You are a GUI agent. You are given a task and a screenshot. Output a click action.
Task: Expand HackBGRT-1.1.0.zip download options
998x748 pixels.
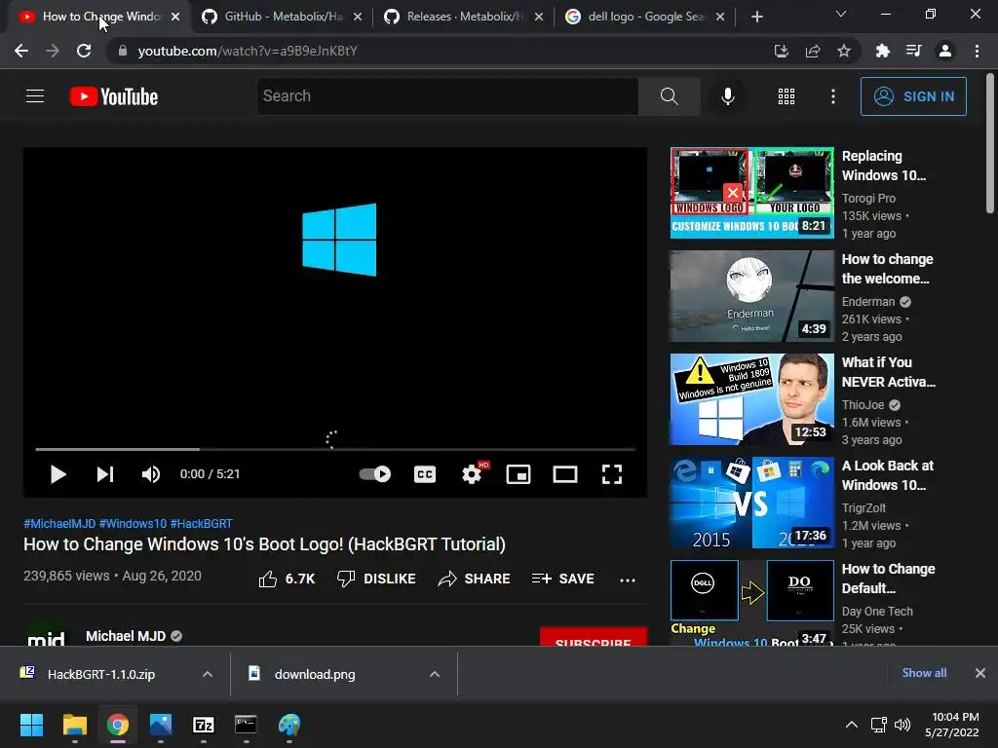pyautogui.click(x=208, y=674)
